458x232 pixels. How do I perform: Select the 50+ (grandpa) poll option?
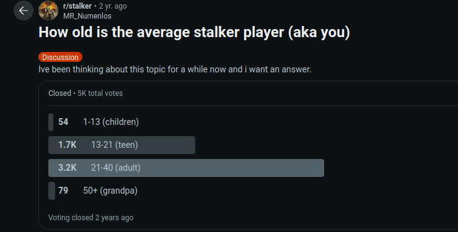tap(110, 191)
